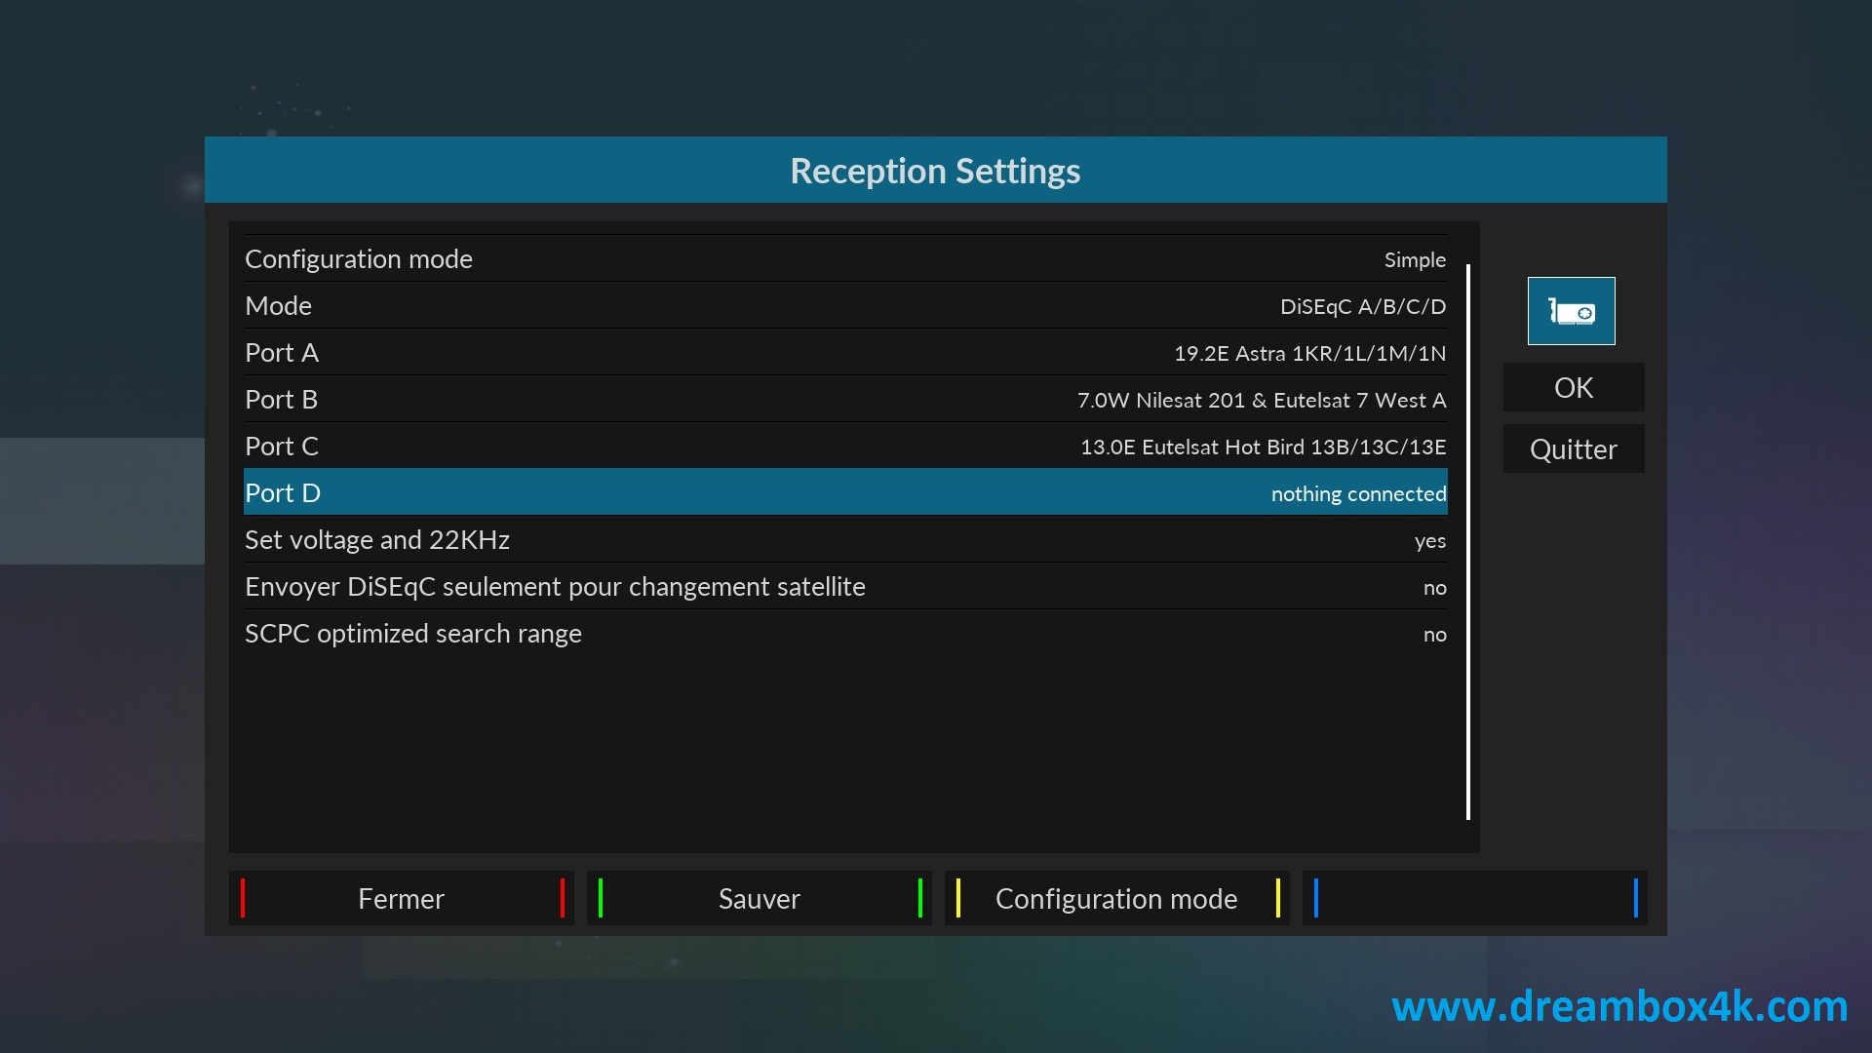1872x1053 pixels.
Task: Click the empty blue key button
Action: 1475,898
